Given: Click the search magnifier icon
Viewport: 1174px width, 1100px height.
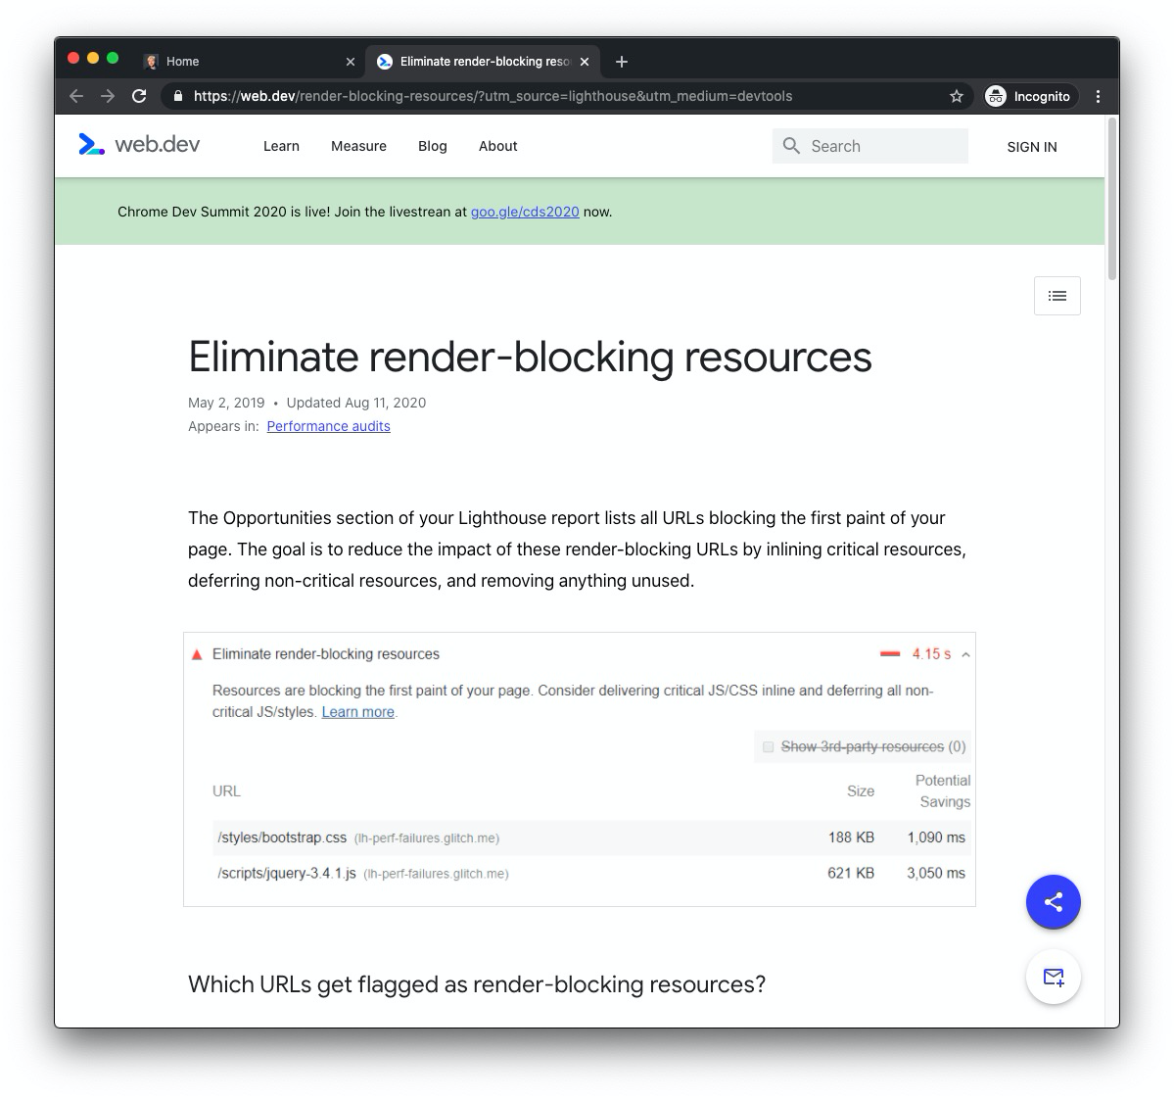Looking at the screenshot, I should point(791,145).
